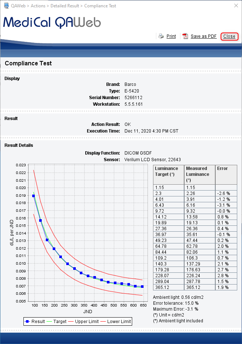Select the type value E-5420
Image resolution: width=242 pixels, height=344 pixels.
coord(132,91)
